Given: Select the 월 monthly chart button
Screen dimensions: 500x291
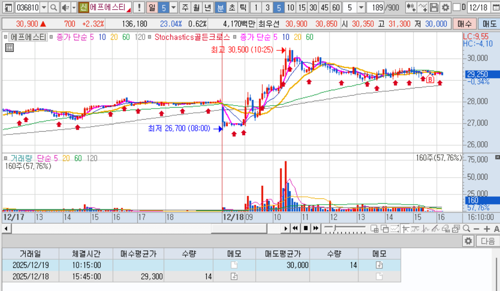Looking at the screenshot, I should 196,7.
